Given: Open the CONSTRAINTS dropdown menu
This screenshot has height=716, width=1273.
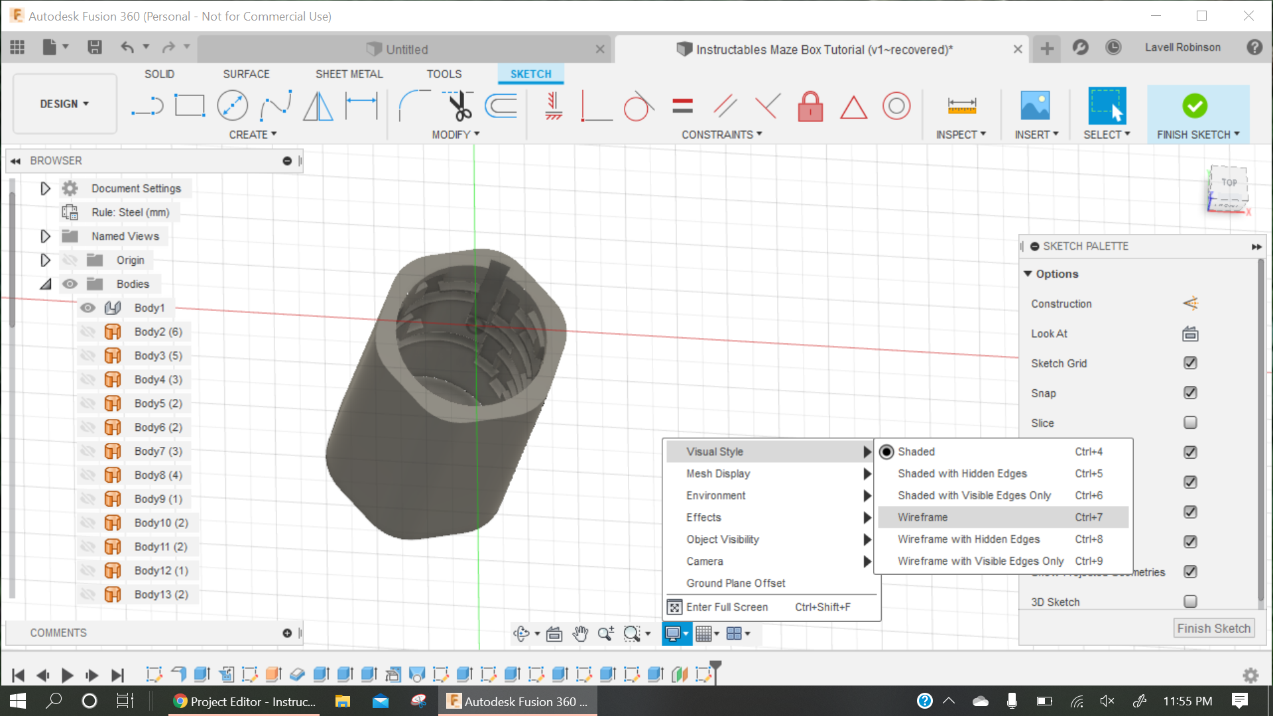Looking at the screenshot, I should pos(722,135).
